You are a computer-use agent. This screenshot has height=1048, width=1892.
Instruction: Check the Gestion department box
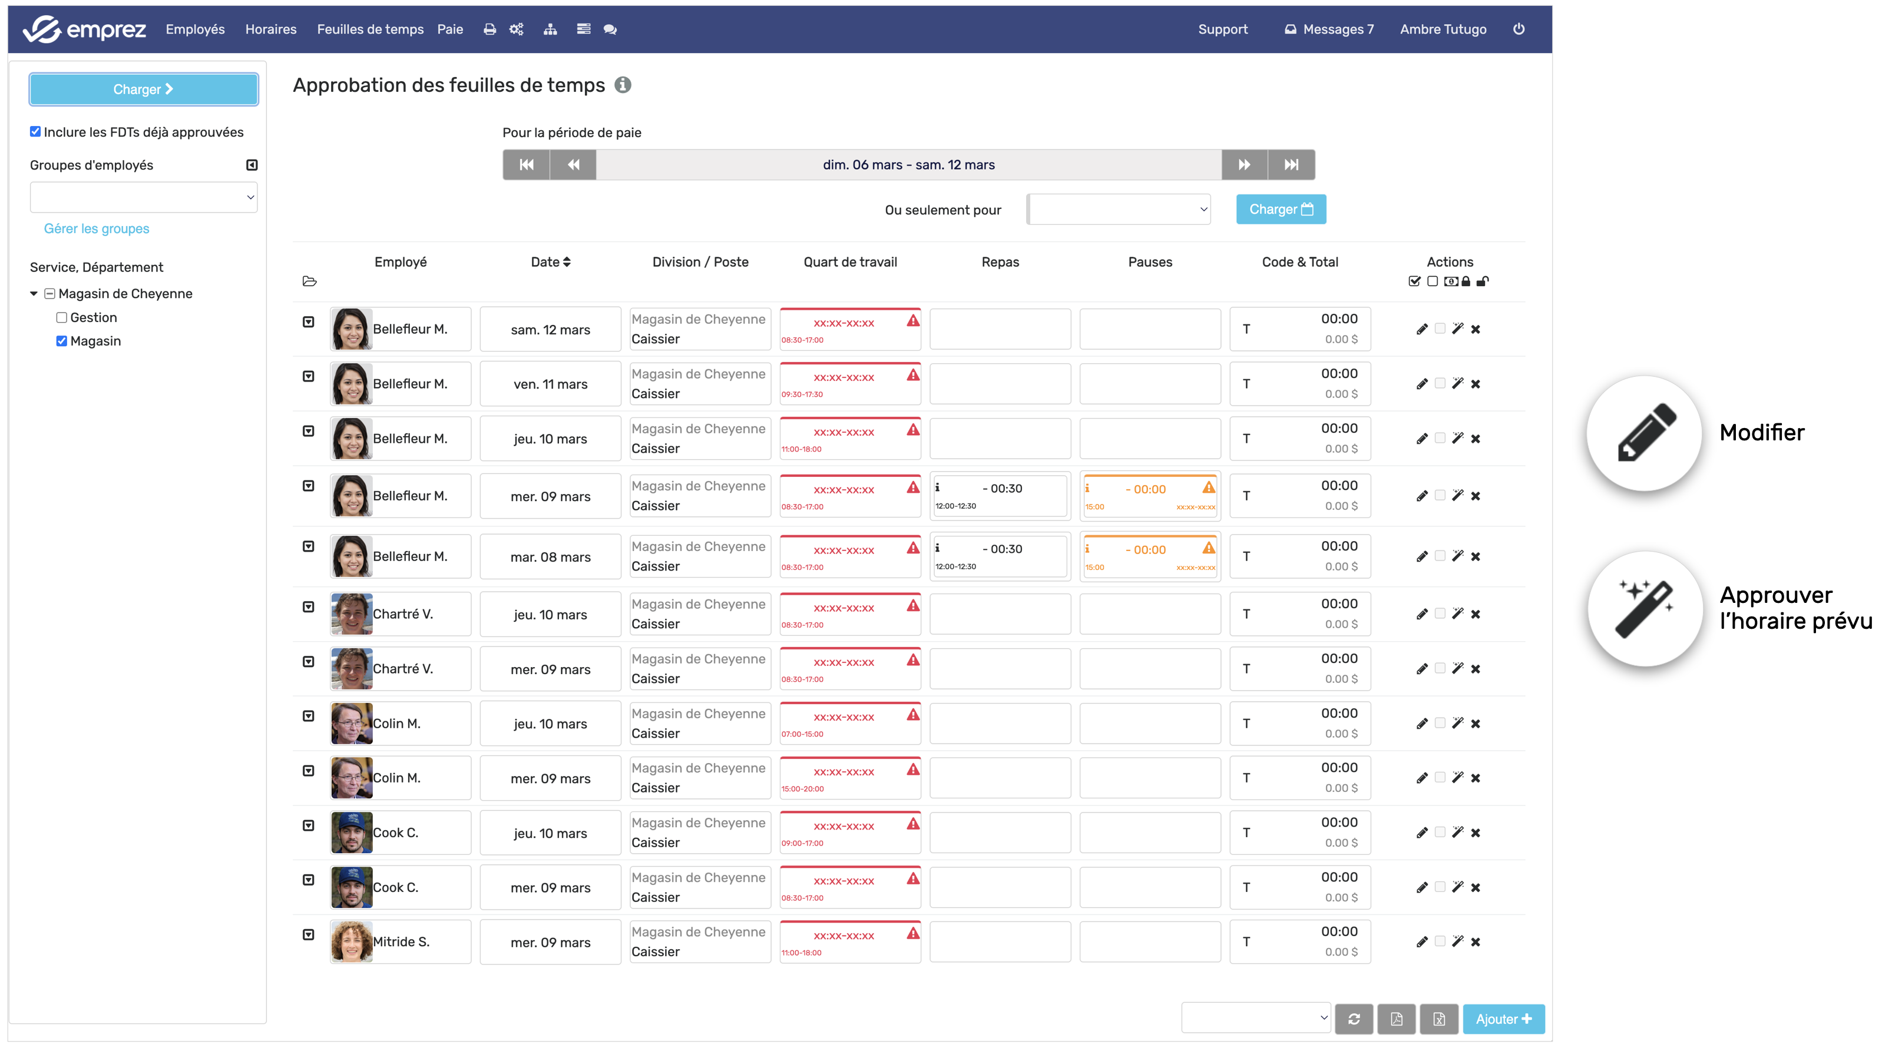[x=62, y=318]
